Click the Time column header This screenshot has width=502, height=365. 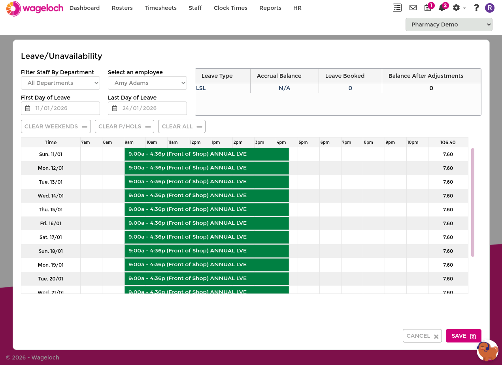[x=51, y=143]
